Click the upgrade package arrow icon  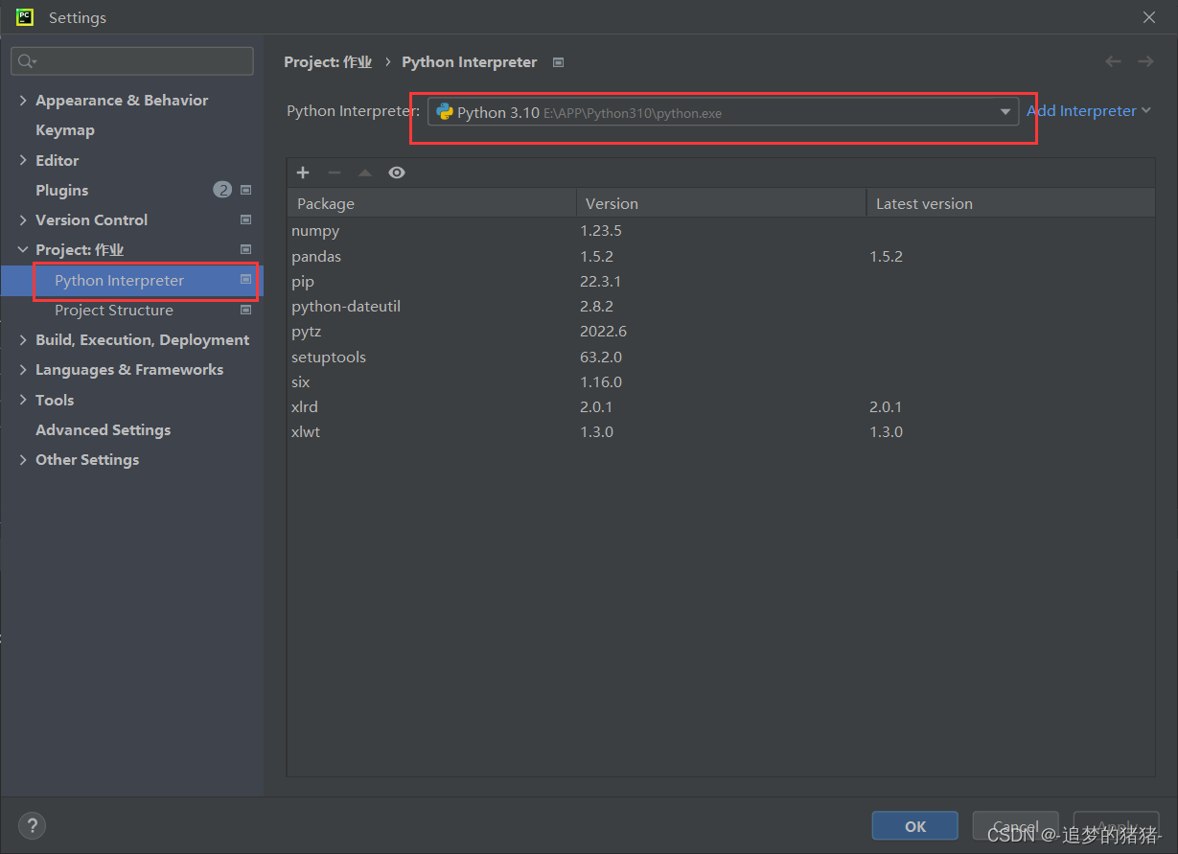365,173
